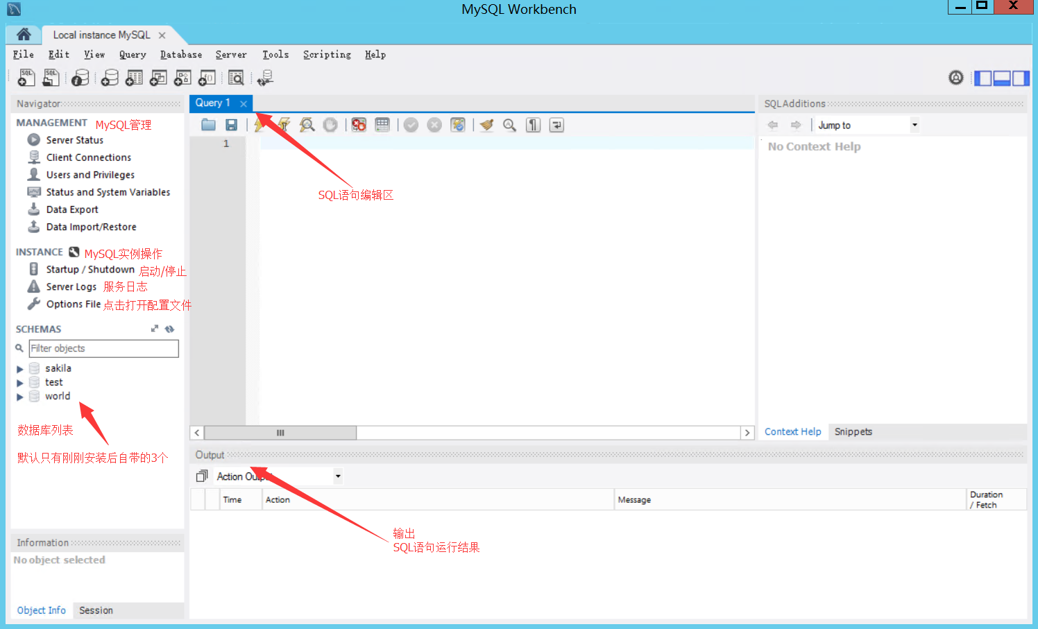Switch to the Session tab
The width and height of the screenshot is (1038, 629).
[x=96, y=610]
